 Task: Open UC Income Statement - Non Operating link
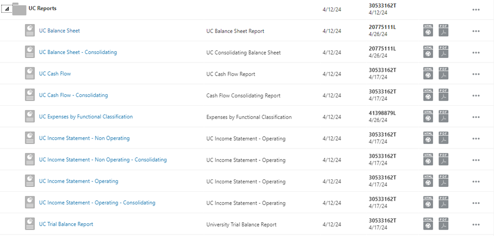84,138
